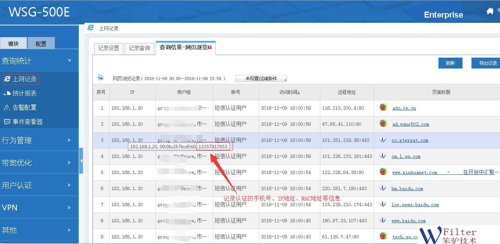Switch to the 记录查询 tab

(x=140, y=48)
